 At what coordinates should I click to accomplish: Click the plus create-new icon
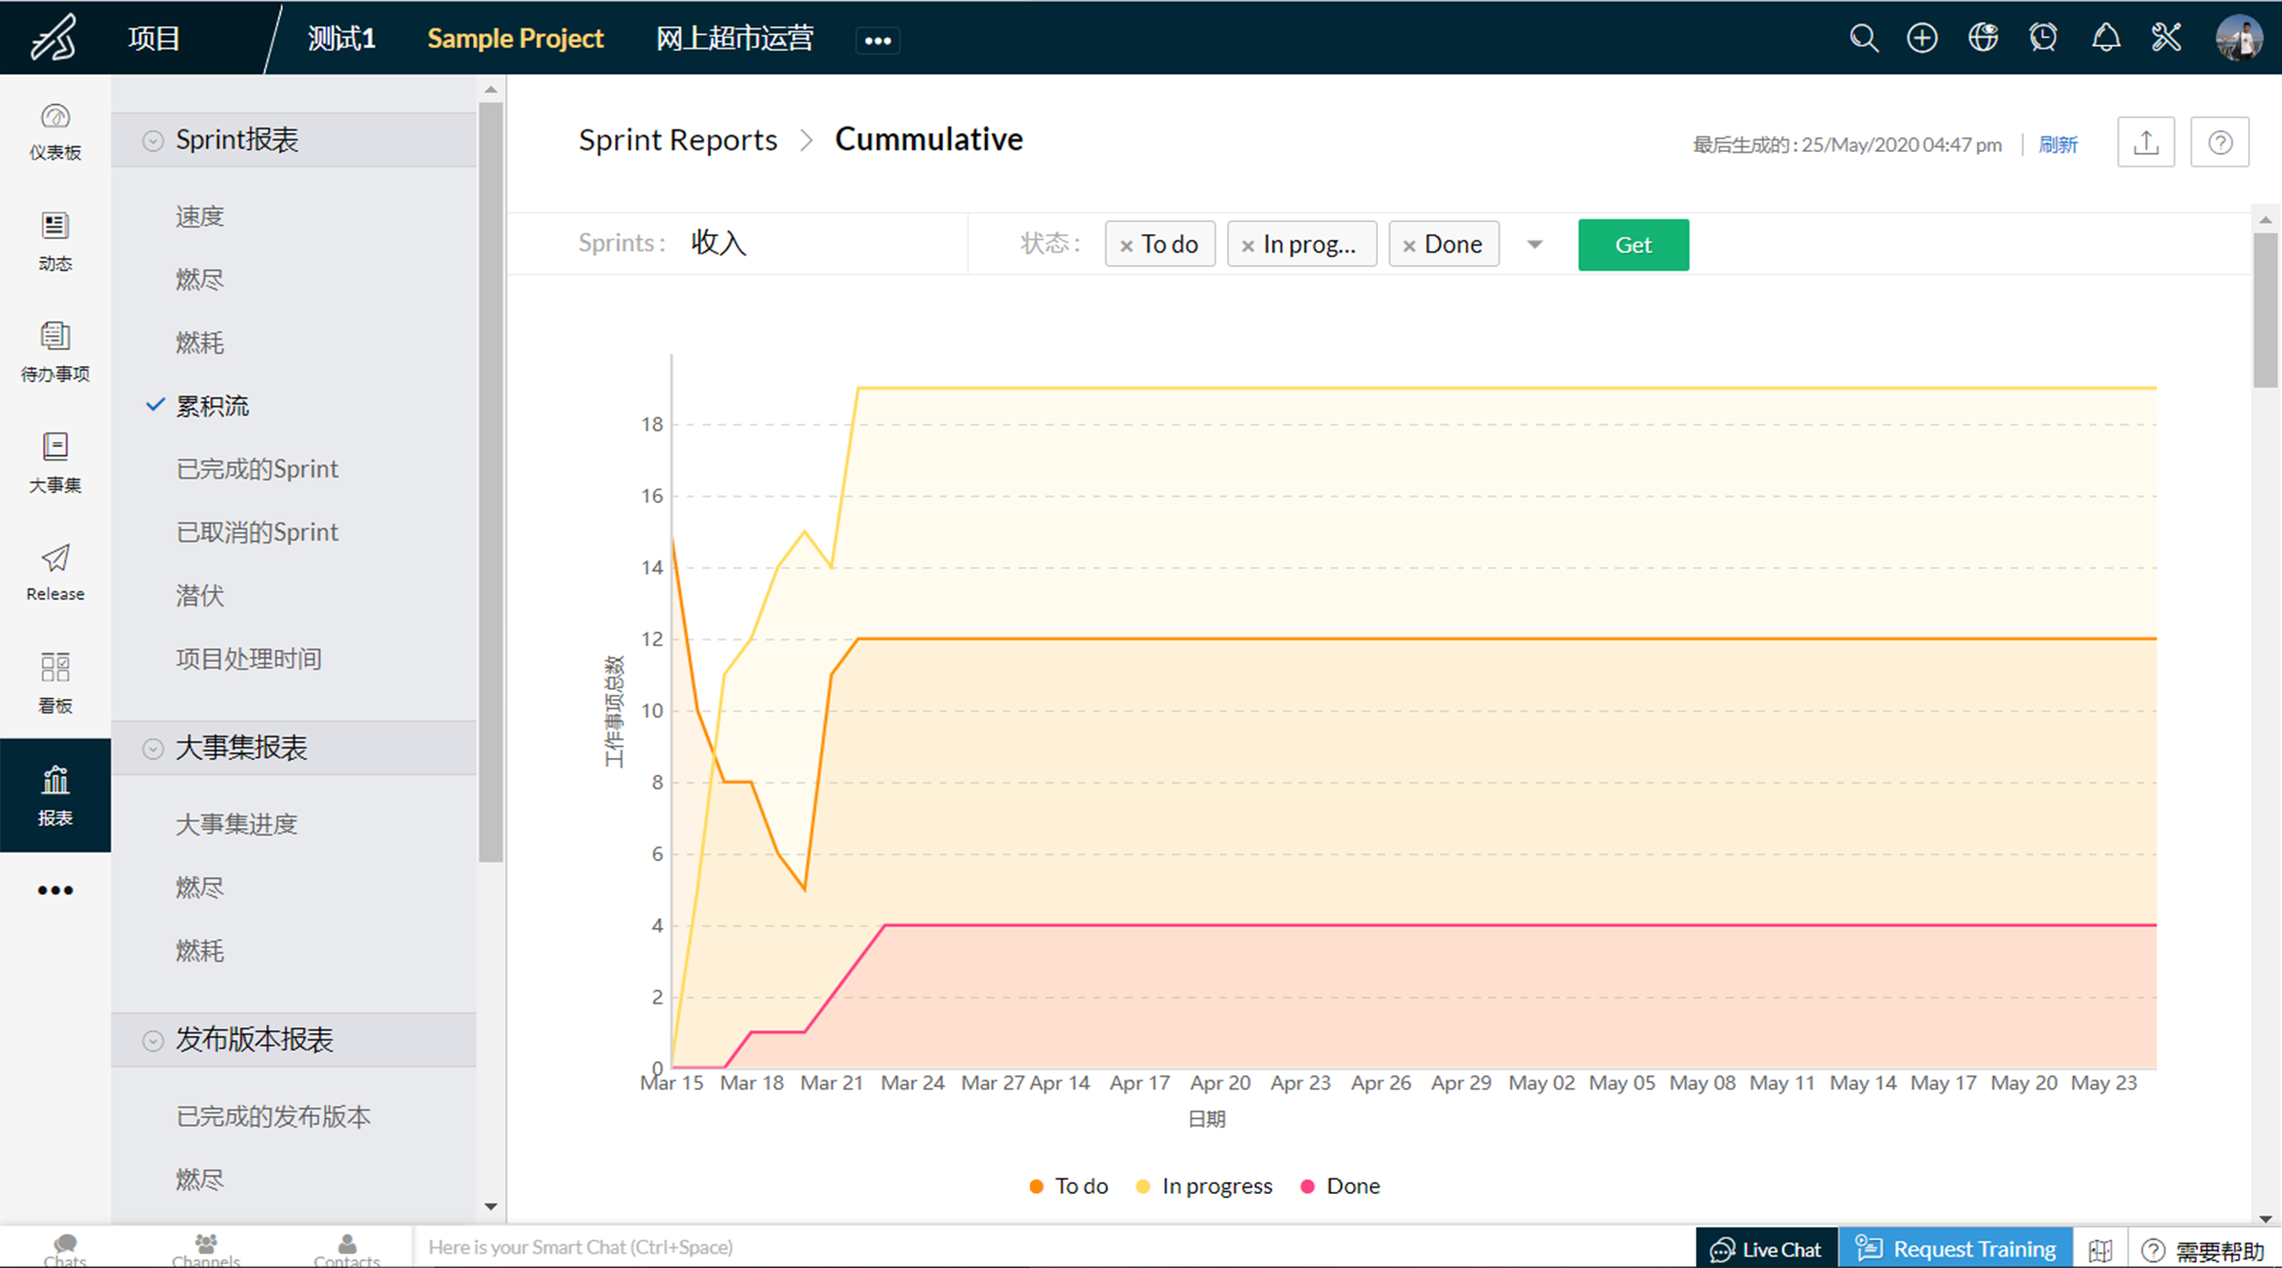pos(1922,38)
